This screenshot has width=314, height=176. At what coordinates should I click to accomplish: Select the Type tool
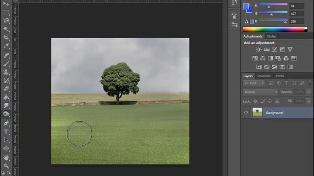click(6, 132)
